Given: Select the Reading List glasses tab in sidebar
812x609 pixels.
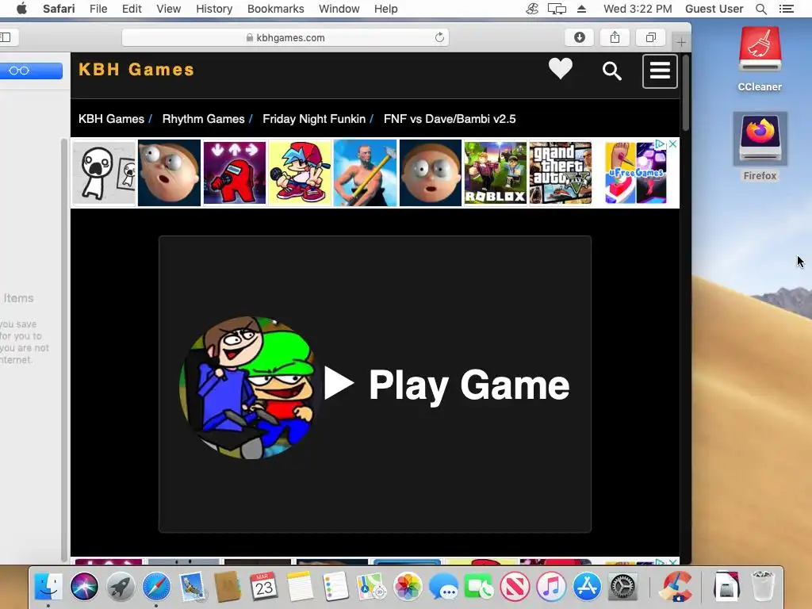Looking at the screenshot, I should point(19,71).
